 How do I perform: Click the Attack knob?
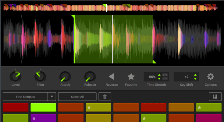tap(65, 77)
